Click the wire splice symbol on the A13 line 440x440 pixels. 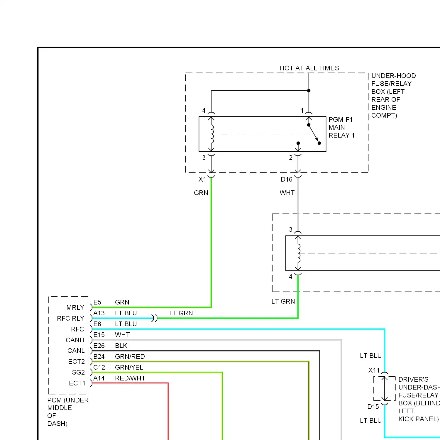tap(155, 318)
